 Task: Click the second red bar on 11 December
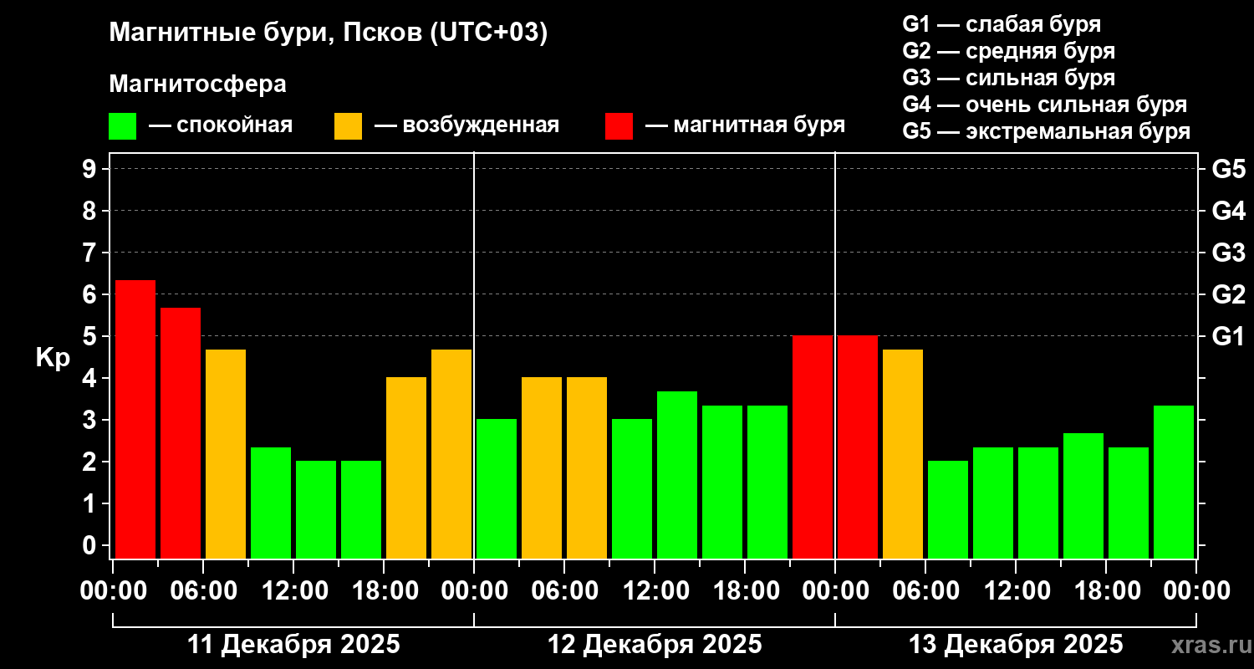coord(181,433)
